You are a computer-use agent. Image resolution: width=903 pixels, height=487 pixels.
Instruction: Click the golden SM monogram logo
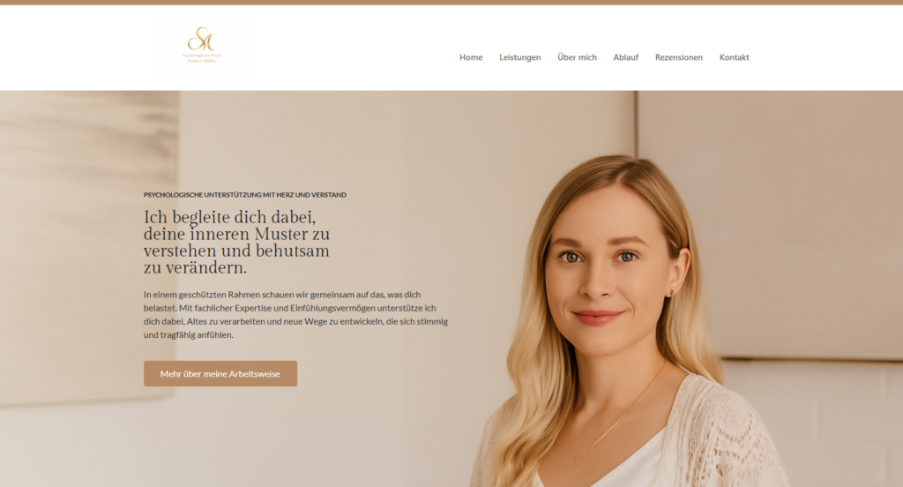tap(201, 39)
